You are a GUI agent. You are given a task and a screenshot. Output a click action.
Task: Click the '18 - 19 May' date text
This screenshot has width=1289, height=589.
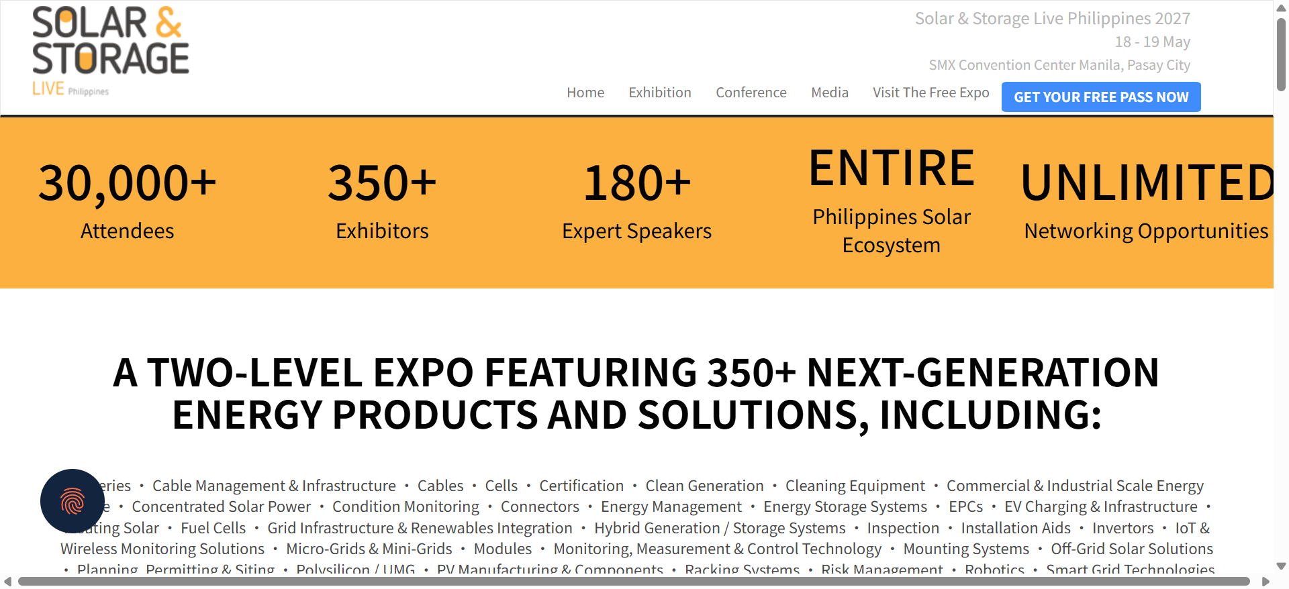point(1153,42)
